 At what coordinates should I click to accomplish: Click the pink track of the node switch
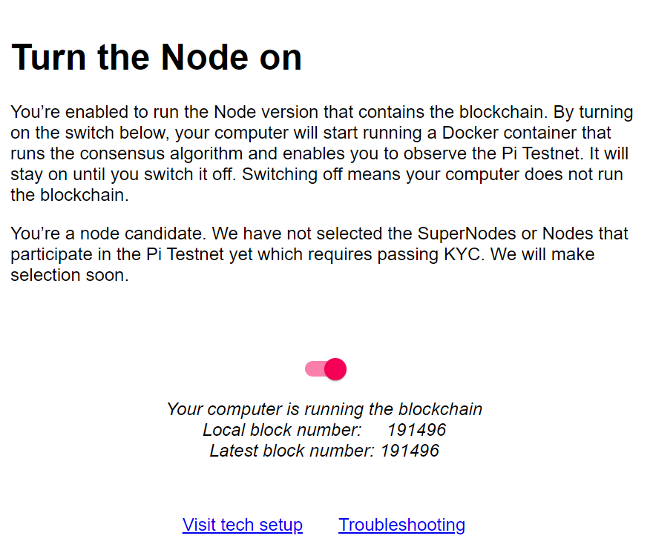coord(314,369)
